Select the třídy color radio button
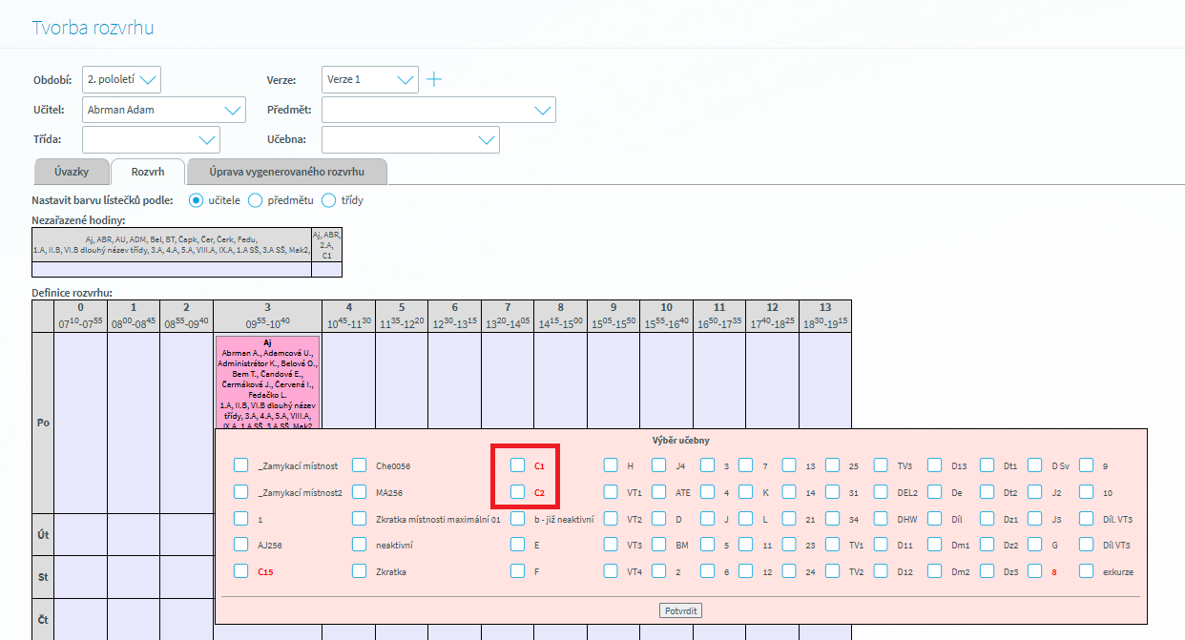The height and width of the screenshot is (640, 1185). [329, 200]
